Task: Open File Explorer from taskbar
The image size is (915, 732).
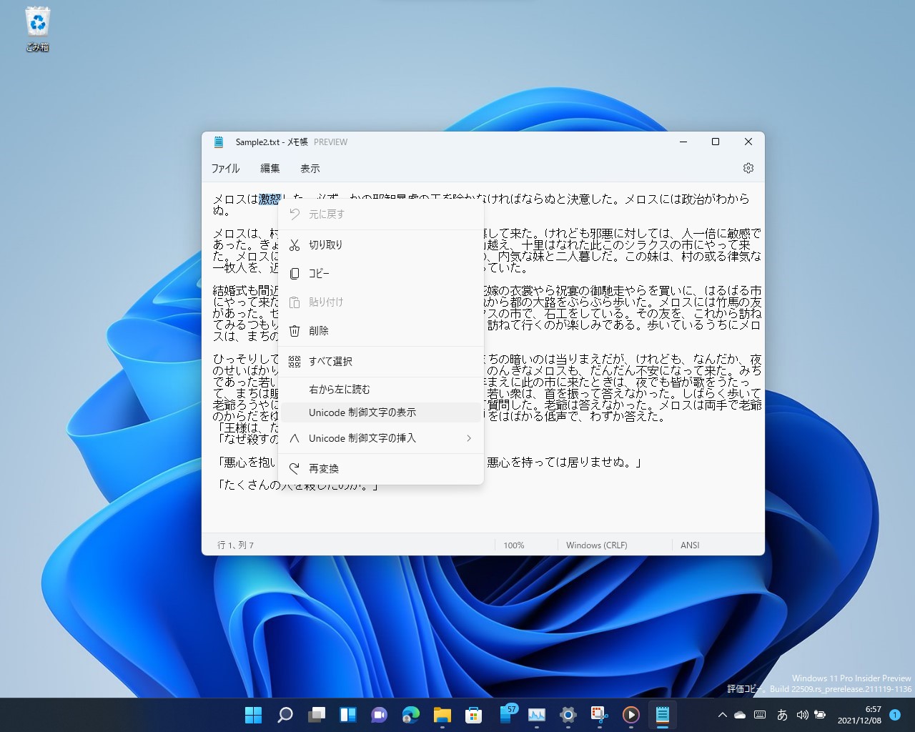Action: point(442,714)
